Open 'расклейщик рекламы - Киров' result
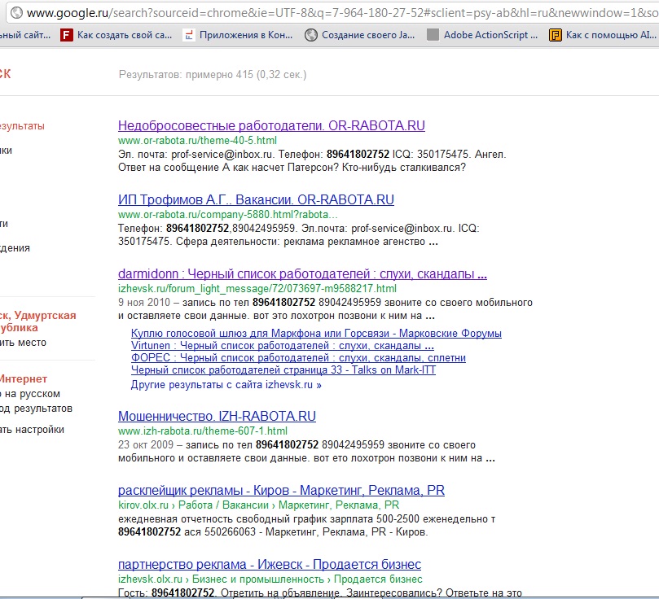This screenshot has width=659, height=599. coord(281,491)
